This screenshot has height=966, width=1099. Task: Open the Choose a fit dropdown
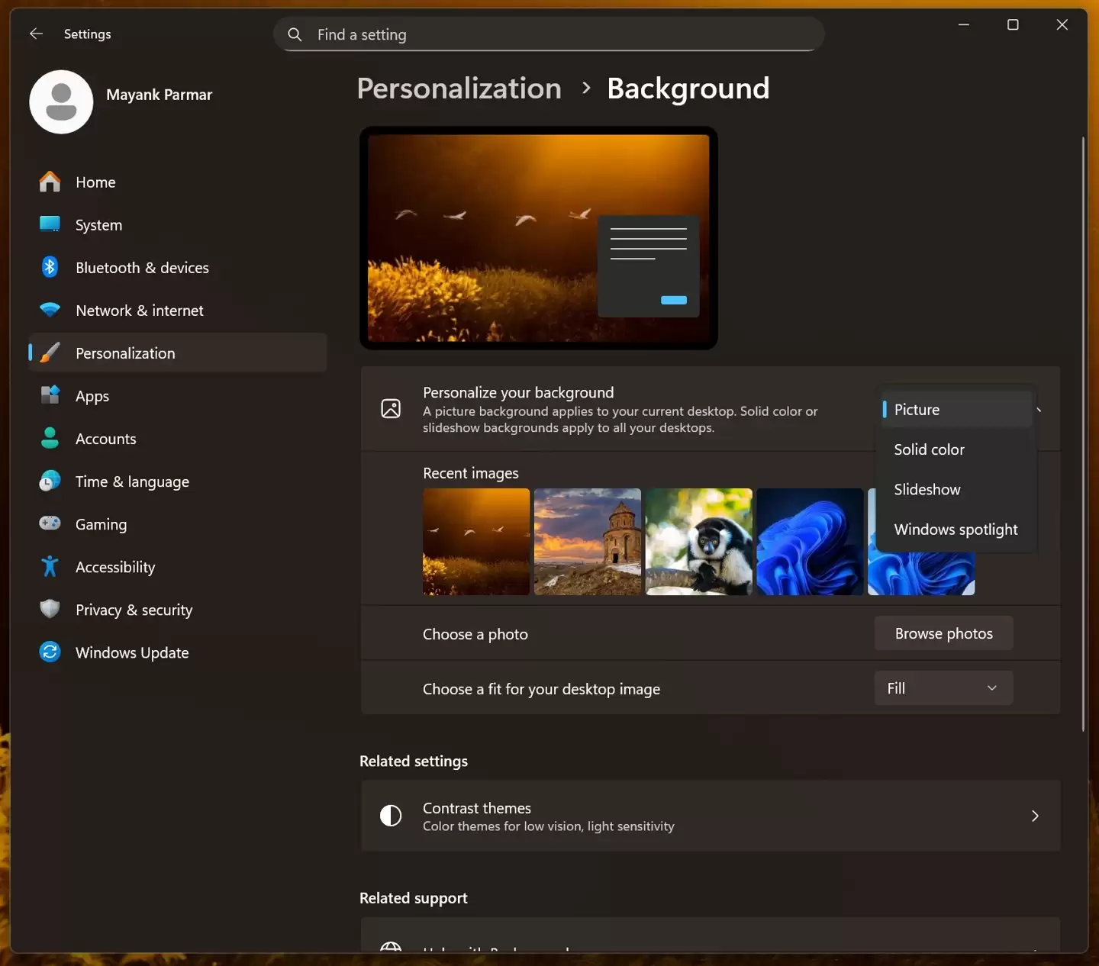[943, 687]
